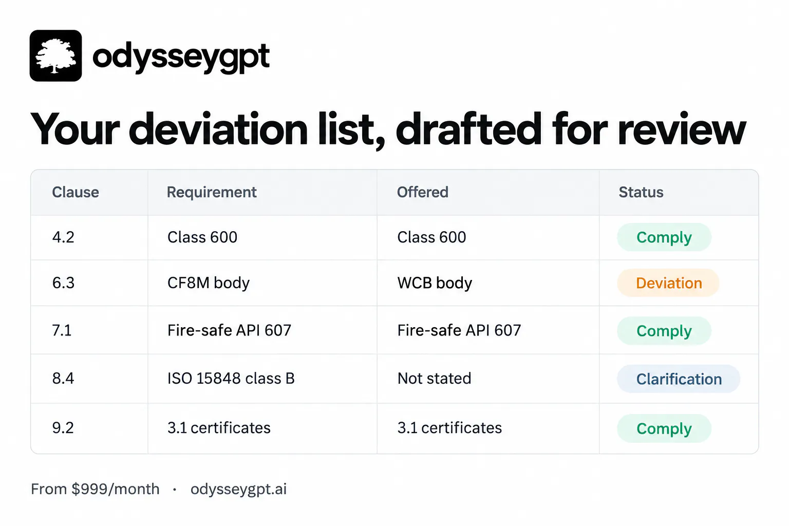Click the Status column header
This screenshot has height=526, width=789.
point(641,192)
